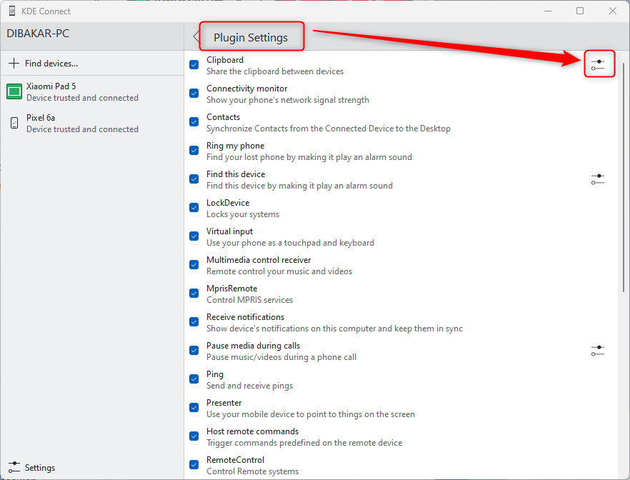Click 'Use your phone as a touchpad and keyboard'
630x480 pixels.
[x=290, y=243]
